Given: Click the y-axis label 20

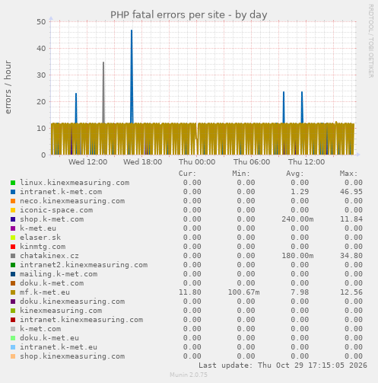Looking at the screenshot, I should tap(41, 101).
